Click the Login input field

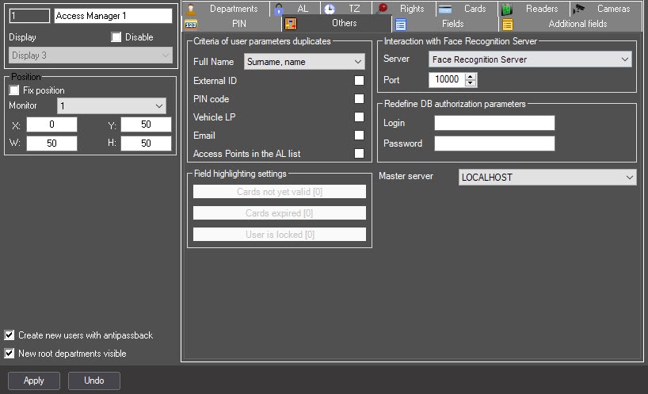(494, 123)
